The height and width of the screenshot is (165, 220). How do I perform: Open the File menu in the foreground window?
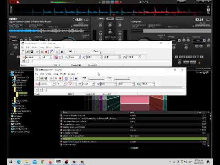point(37,74)
